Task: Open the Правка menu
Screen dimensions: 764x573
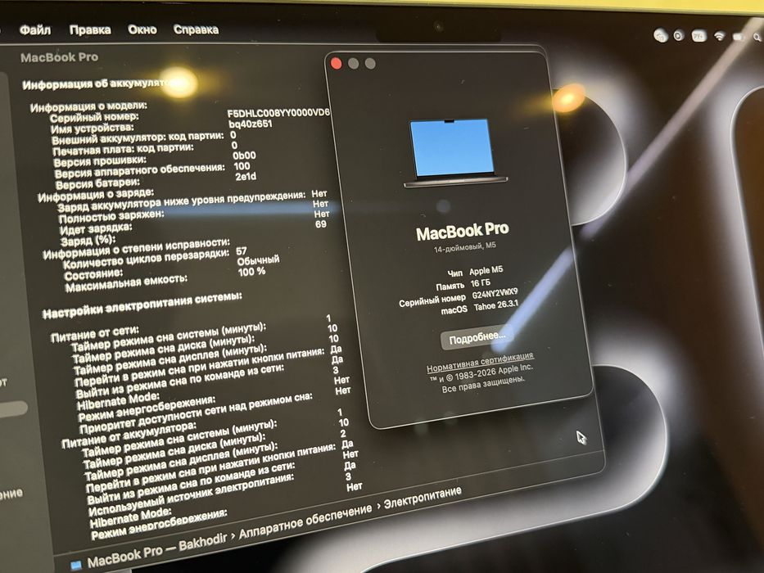Action: coord(89,29)
